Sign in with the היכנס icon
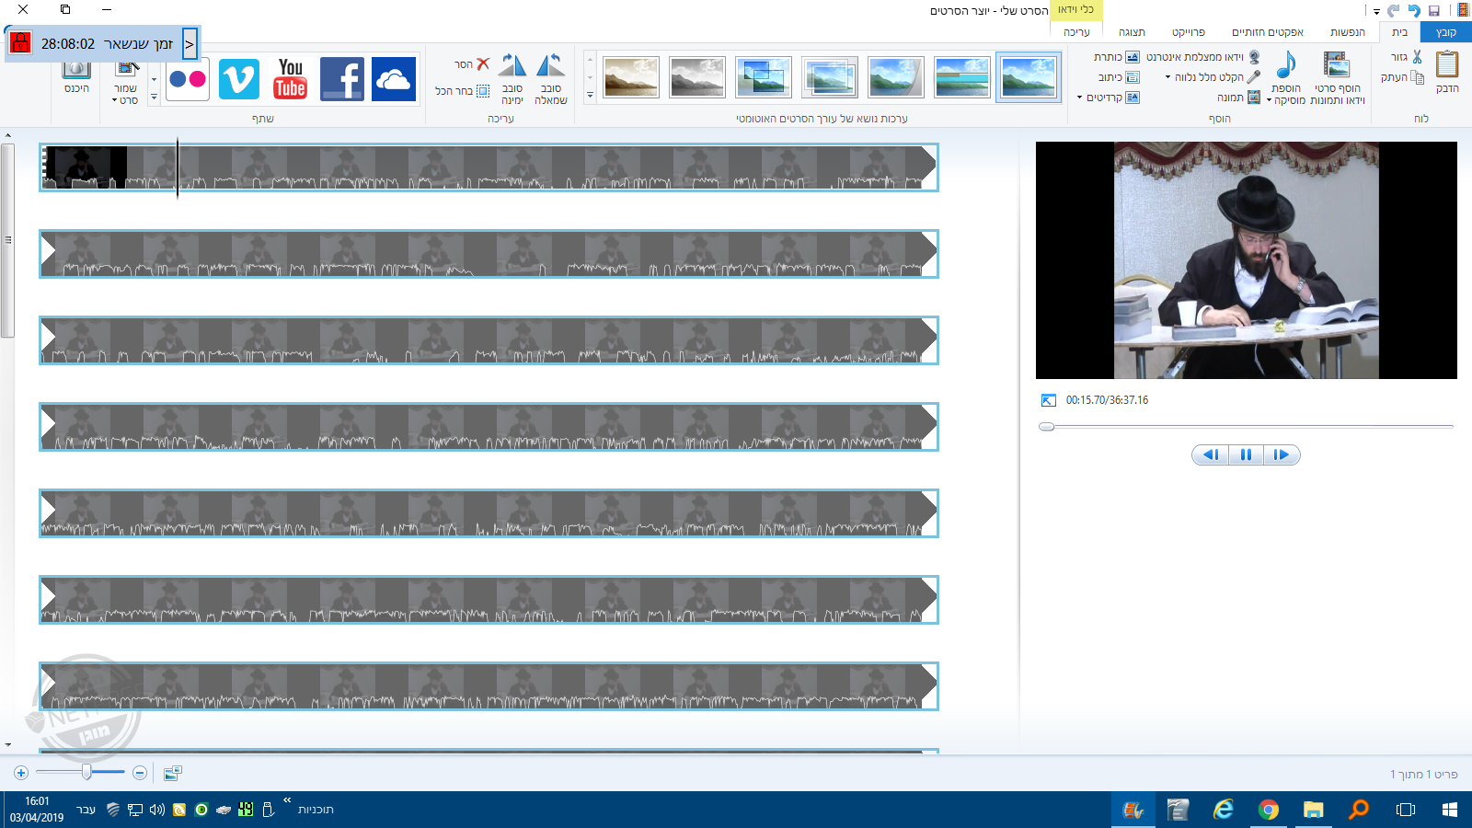1472x828 pixels. coord(76,68)
